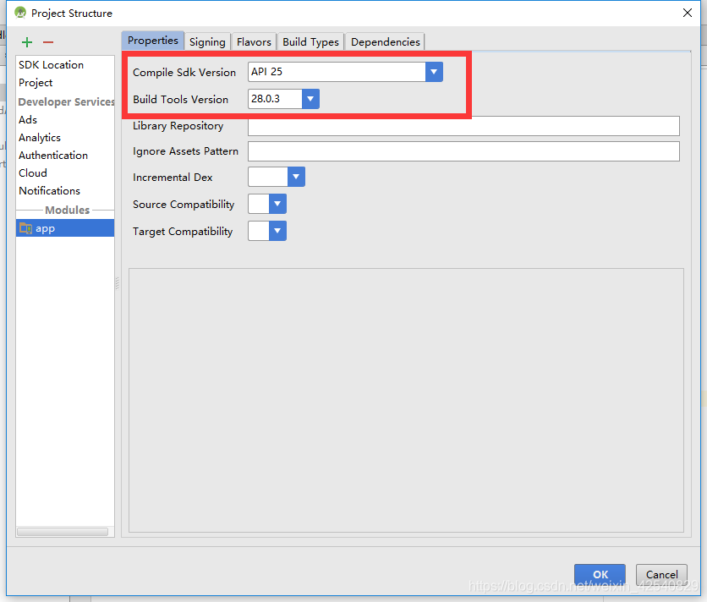Click the Target Compatibility label
Image resolution: width=707 pixels, height=602 pixels.
tap(183, 232)
